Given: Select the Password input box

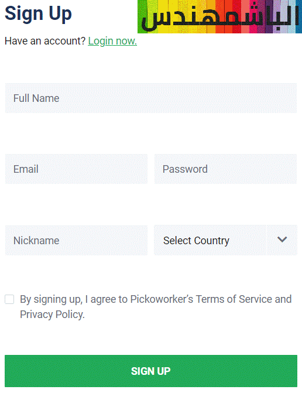Looking at the screenshot, I should coord(225,169).
